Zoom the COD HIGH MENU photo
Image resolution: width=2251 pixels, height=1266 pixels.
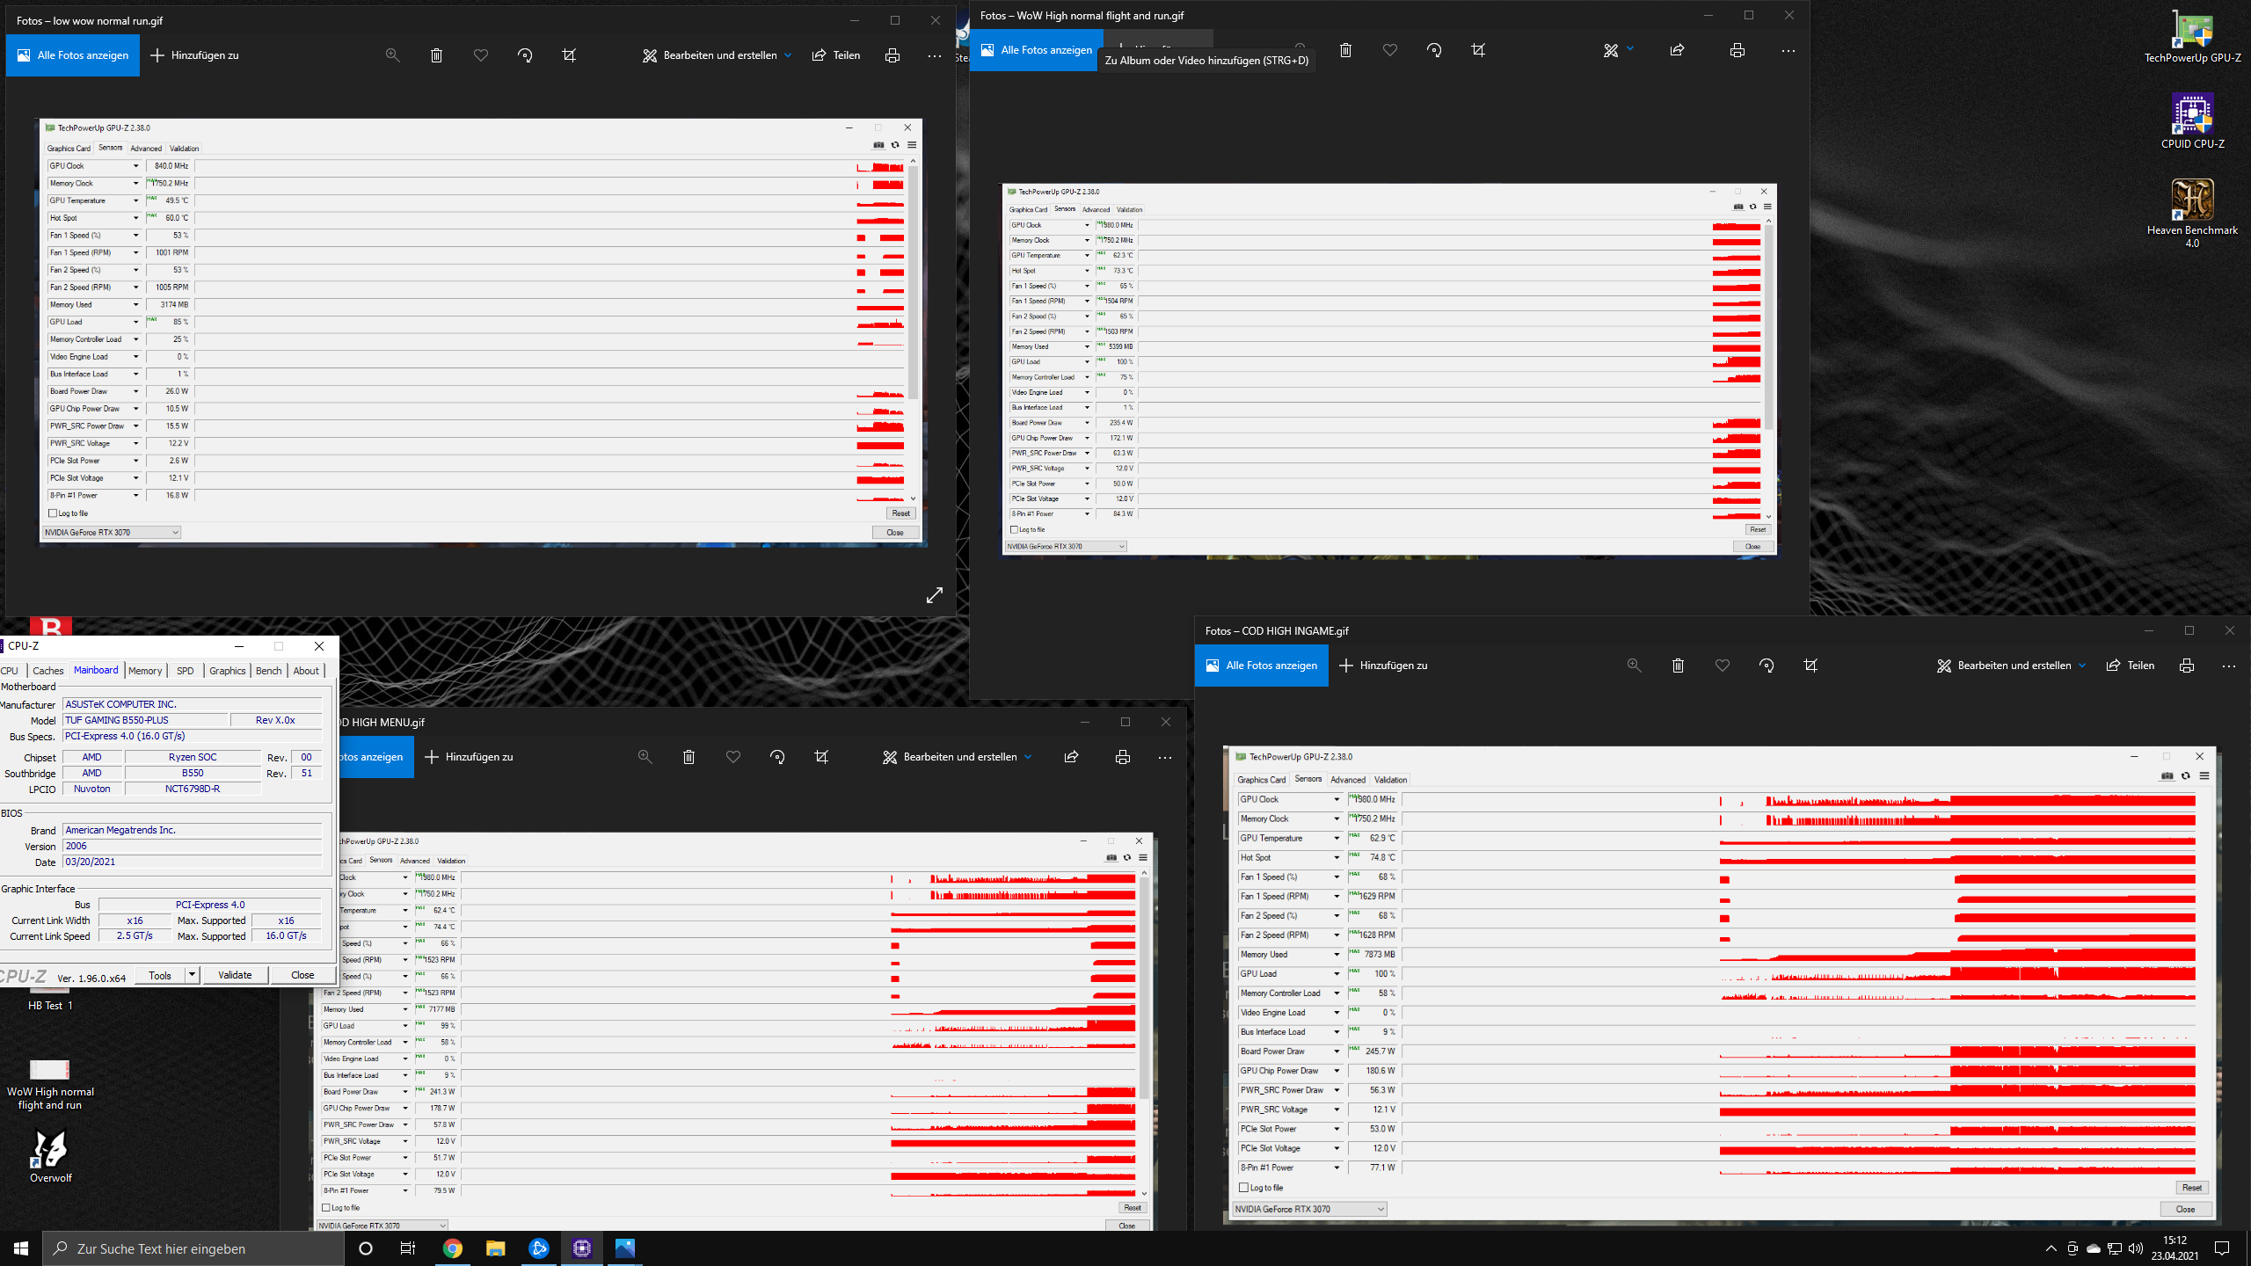645,757
